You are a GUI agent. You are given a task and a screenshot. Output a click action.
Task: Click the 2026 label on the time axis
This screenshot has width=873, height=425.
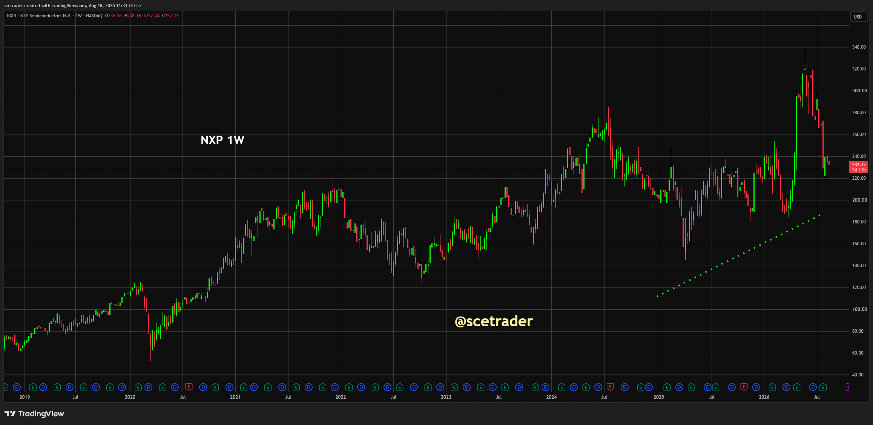764,397
